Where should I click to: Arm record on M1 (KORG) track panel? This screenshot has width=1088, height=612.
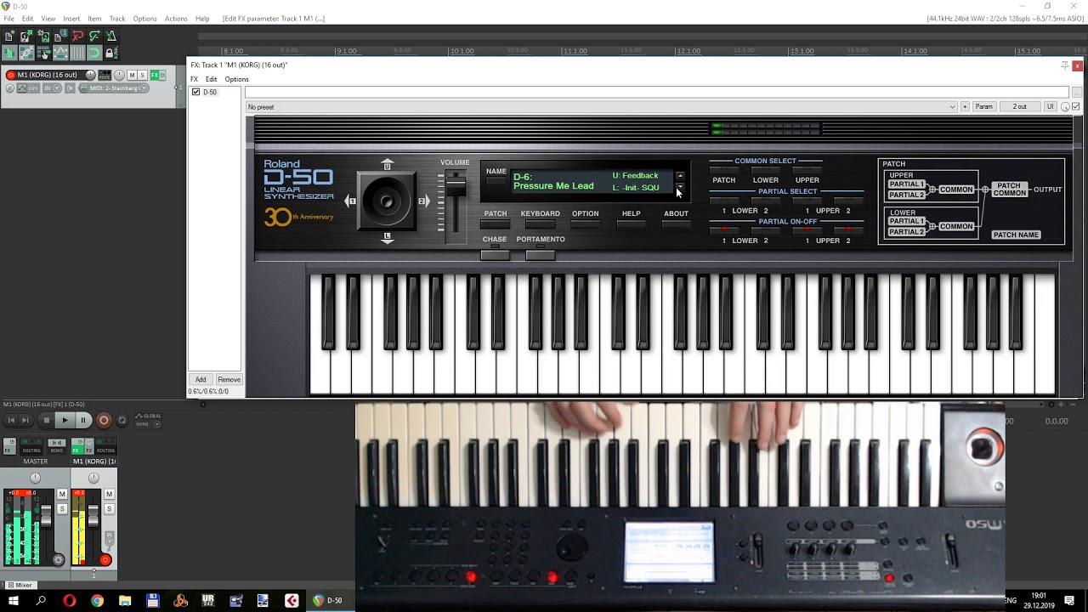[x=11, y=75]
